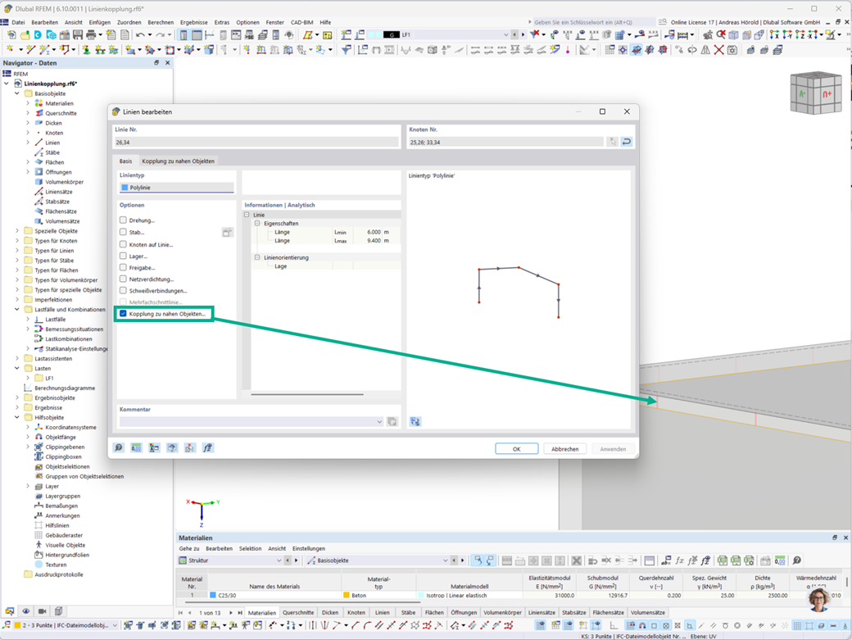This screenshot has height=640, width=852.
Task: Open the Kommentar dropdown
Action: point(379,421)
